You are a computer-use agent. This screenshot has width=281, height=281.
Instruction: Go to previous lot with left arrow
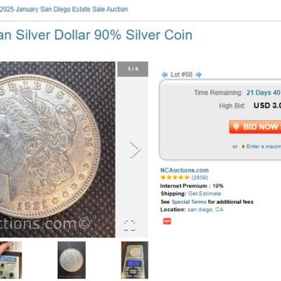[164, 74]
